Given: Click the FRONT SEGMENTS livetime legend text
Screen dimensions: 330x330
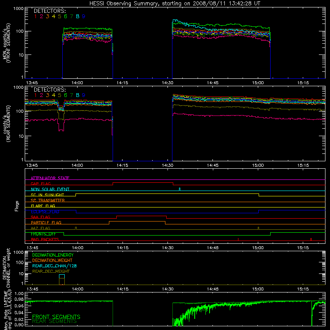Looking at the screenshot, I should coord(56,317).
